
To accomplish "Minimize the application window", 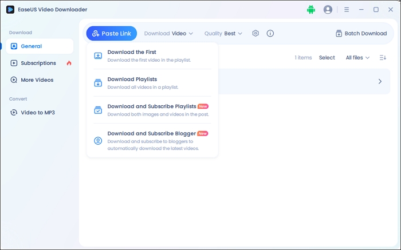I will click(361, 10).
